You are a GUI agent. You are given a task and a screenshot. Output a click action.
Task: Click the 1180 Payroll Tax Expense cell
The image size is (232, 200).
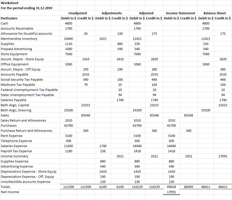68,151
